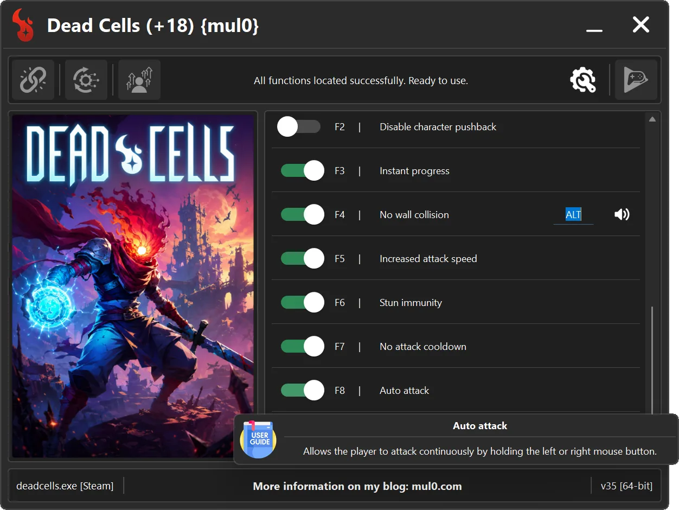Turn off the No attack cooldown toggle
679x510 pixels.
click(303, 347)
